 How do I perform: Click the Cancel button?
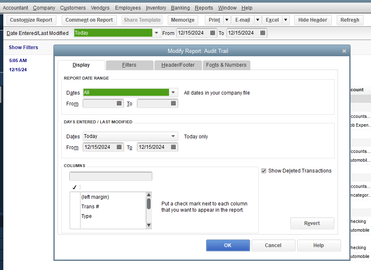coord(273,245)
